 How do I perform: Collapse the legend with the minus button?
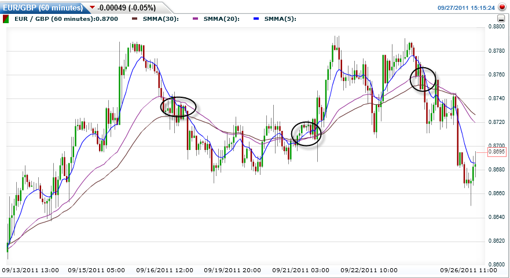501,19
